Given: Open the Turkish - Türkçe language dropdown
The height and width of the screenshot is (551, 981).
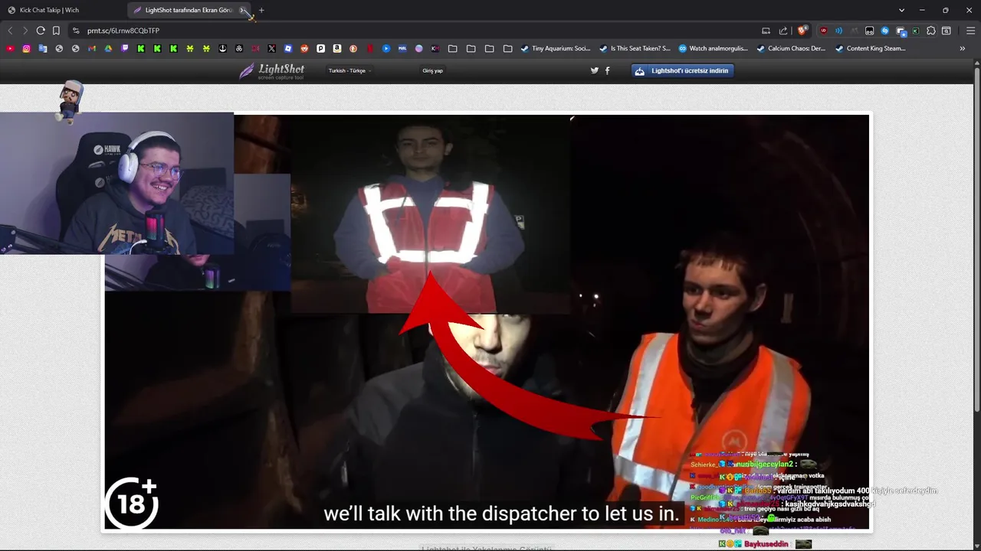Looking at the screenshot, I should tap(349, 70).
